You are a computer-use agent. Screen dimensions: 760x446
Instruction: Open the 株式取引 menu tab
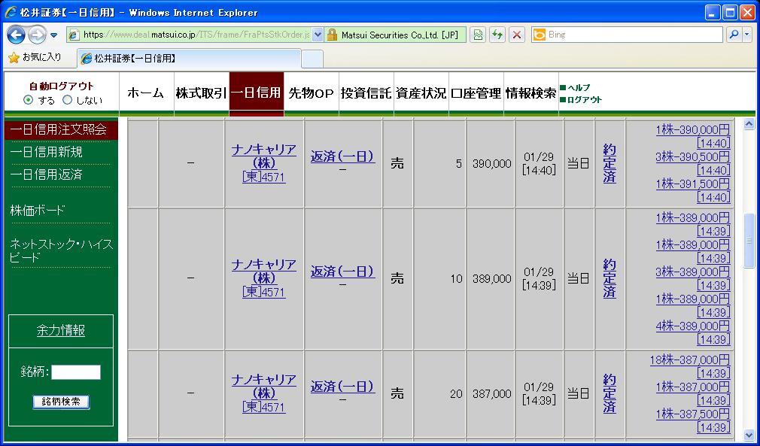click(x=202, y=94)
